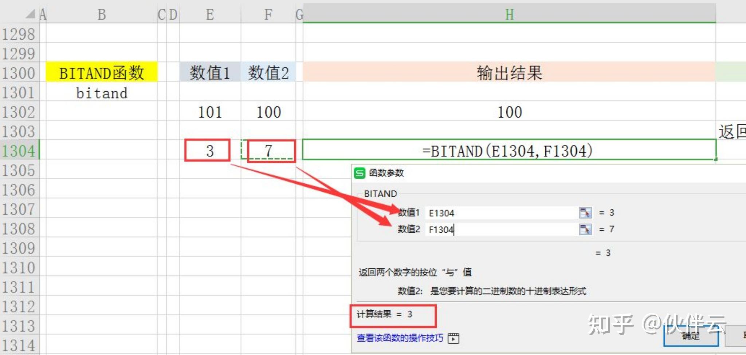This screenshot has width=746, height=355.
Task: Select column header D
Action: [x=173, y=15]
